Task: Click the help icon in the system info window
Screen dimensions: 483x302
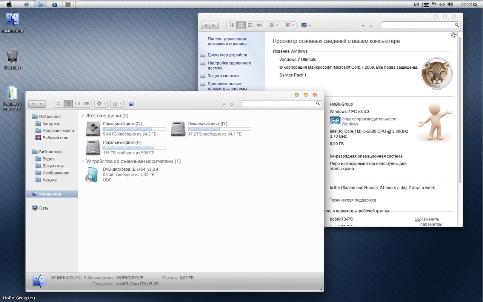Action: tap(454, 35)
